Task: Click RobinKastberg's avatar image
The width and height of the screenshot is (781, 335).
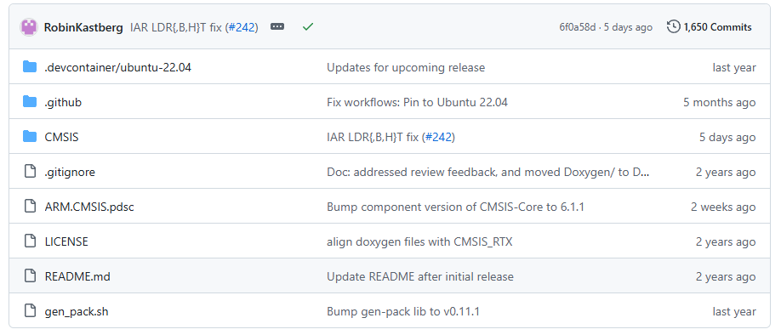Action: coord(29,27)
